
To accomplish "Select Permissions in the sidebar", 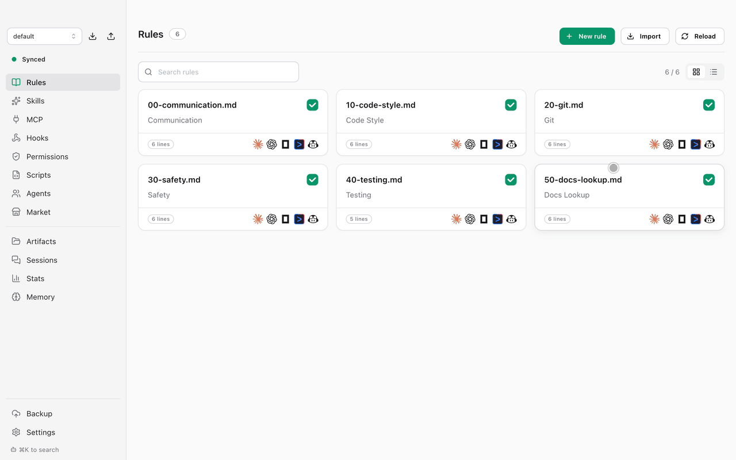I will tap(63, 156).
